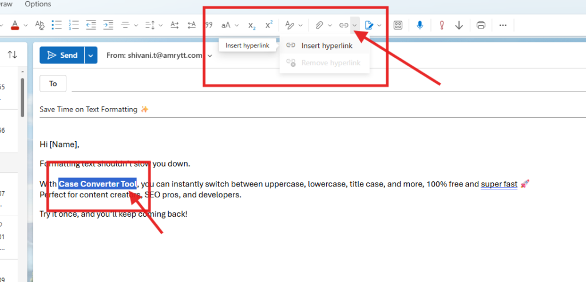
Task: Expand the signature dropdown arrow
Action: (379, 25)
